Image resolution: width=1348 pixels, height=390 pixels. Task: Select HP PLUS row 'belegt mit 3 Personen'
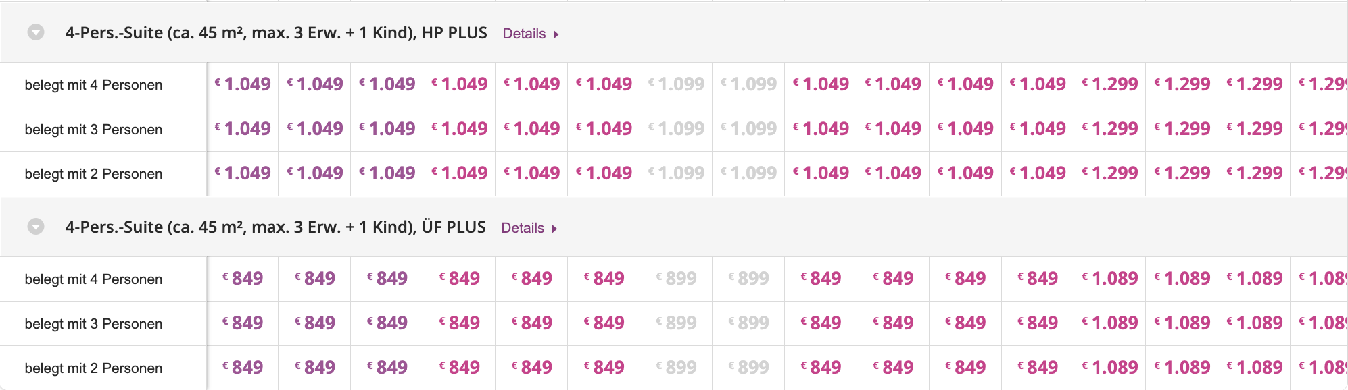pyautogui.click(x=93, y=130)
